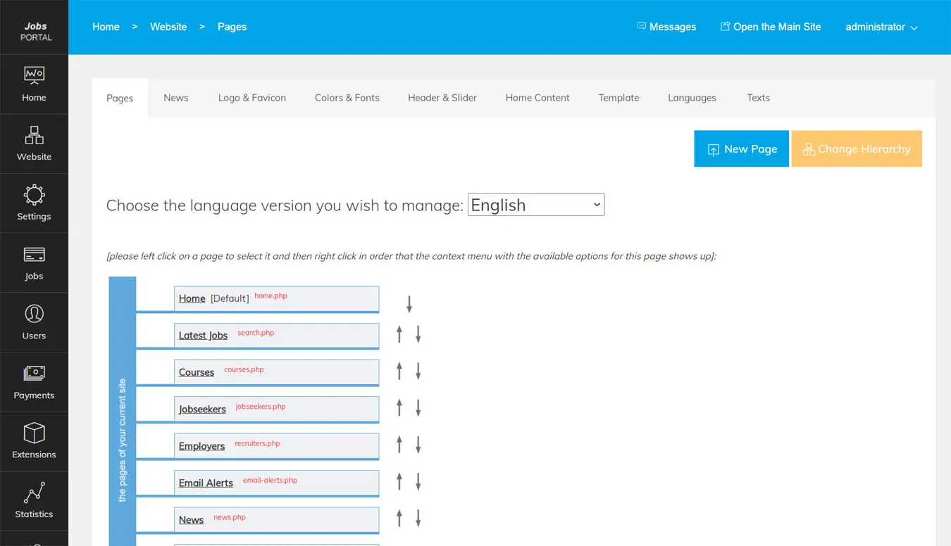Move the Home page down

pos(409,304)
